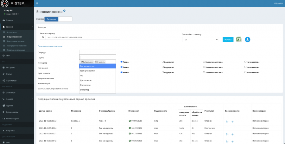Toggle the hamburger sidebar menu icon
The width and height of the screenshot is (285, 144).
click(37, 3)
